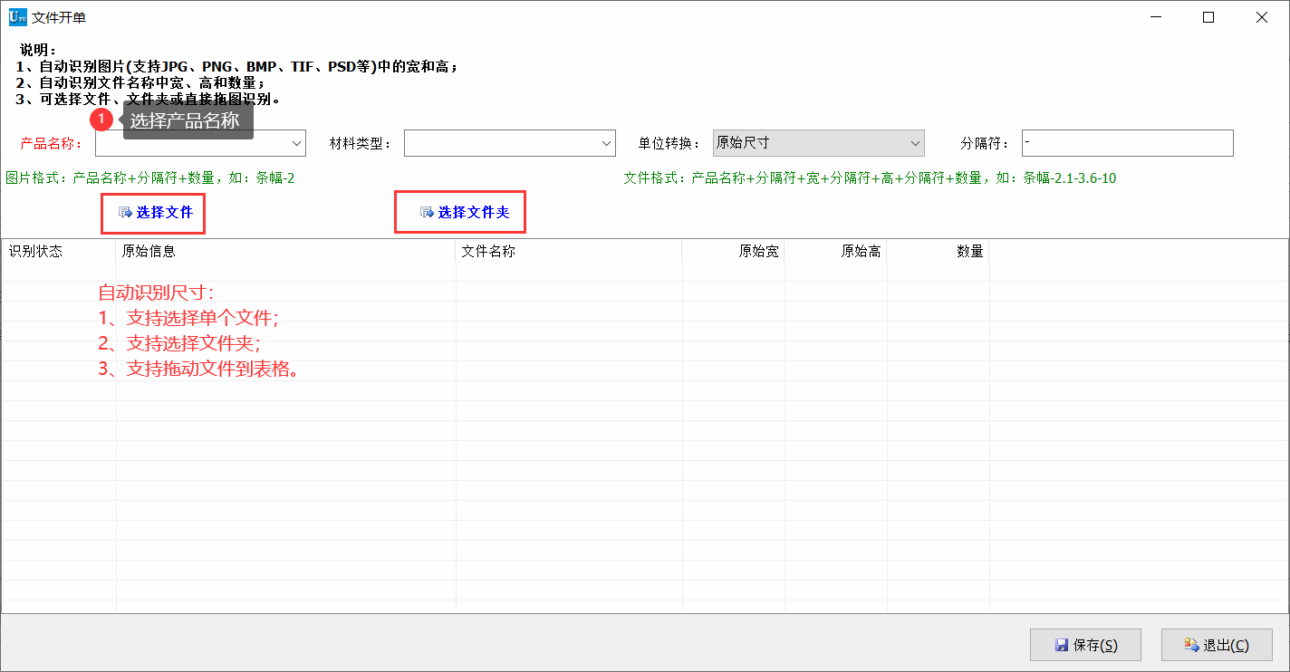Click the 选择文件 button
Screen dimensions: 1290x672
tap(152, 213)
